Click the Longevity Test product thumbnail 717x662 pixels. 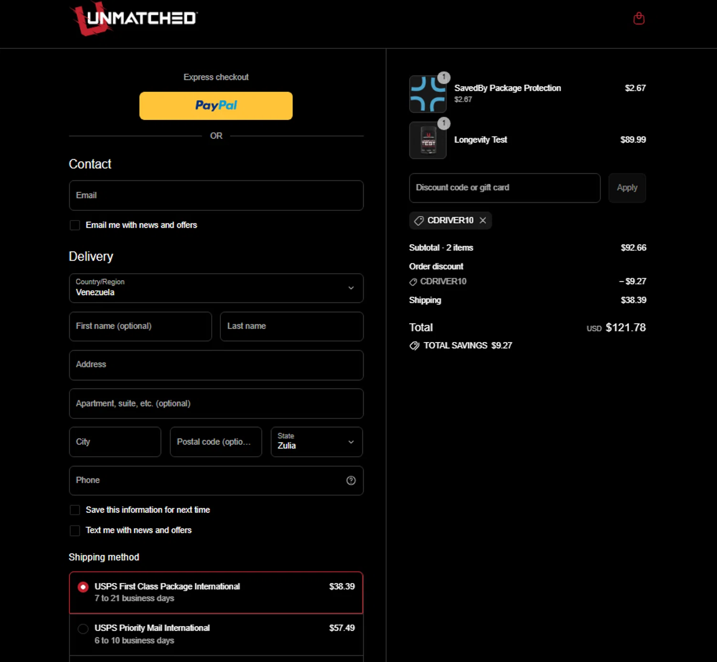pos(428,140)
